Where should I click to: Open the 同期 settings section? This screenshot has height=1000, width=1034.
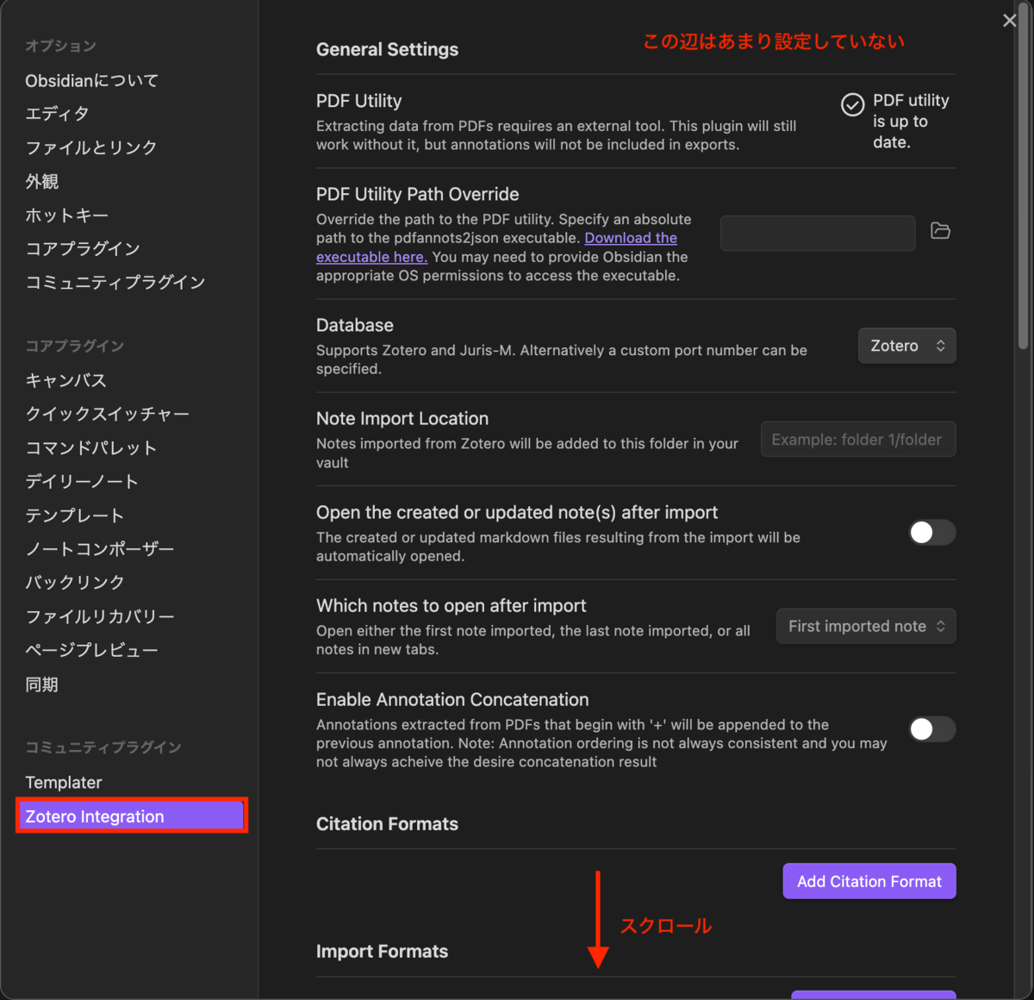pos(41,684)
